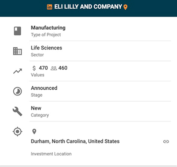Click the Sector building icon
Image resolution: width=177 pixels, height=167 pixels.
pos(18,51)
